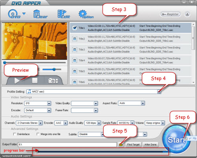Click the Find Target button
Viewport: 197px width, 158px height.
point(133,145)
